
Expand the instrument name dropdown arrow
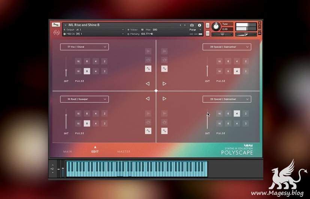pos(66,25)
